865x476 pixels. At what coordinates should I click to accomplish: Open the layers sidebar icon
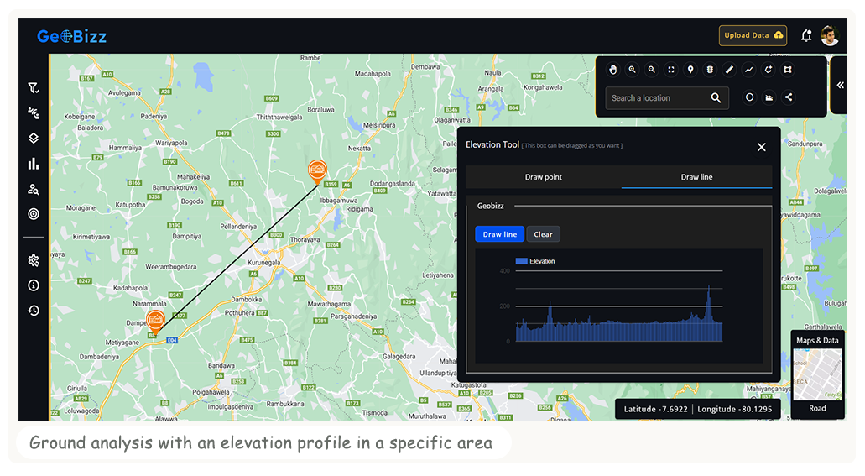point(34,138)
